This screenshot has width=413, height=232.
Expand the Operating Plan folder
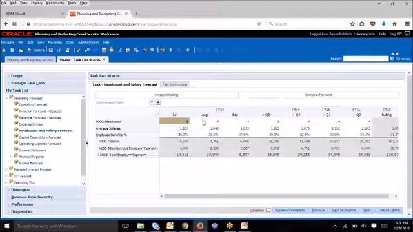point(6,182)
